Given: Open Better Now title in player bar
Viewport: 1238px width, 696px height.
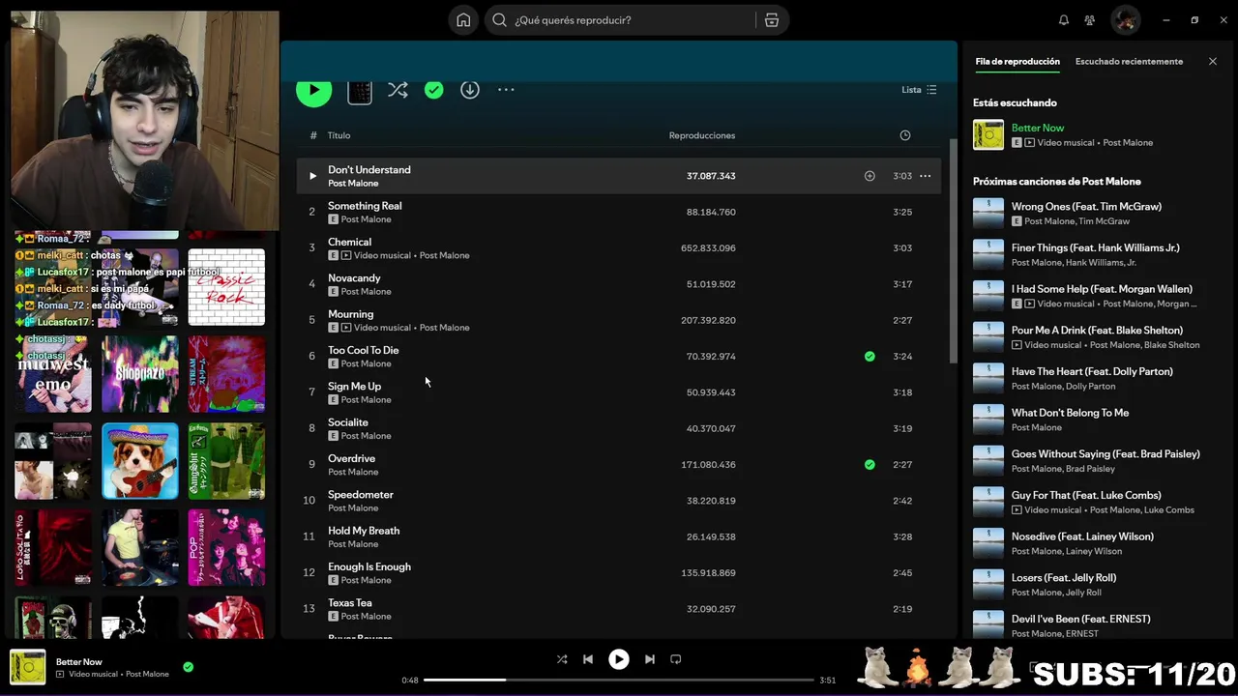Looking at the screenshot, I should point(79,662).
